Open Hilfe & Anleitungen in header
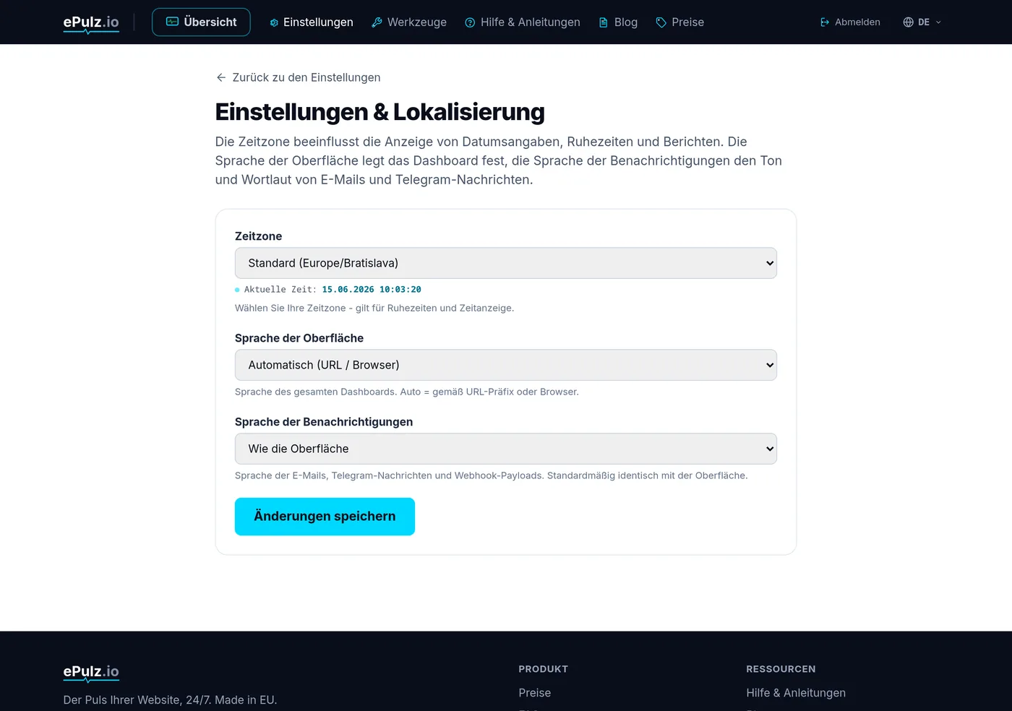The image size is (1012, 711). tap(523, 22)
